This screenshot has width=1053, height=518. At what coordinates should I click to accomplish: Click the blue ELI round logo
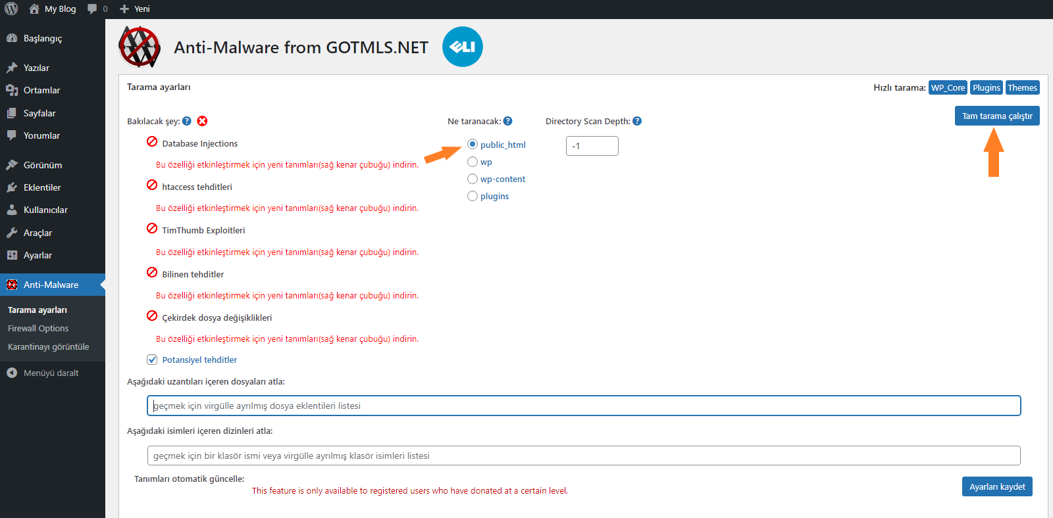pos(463,47)
